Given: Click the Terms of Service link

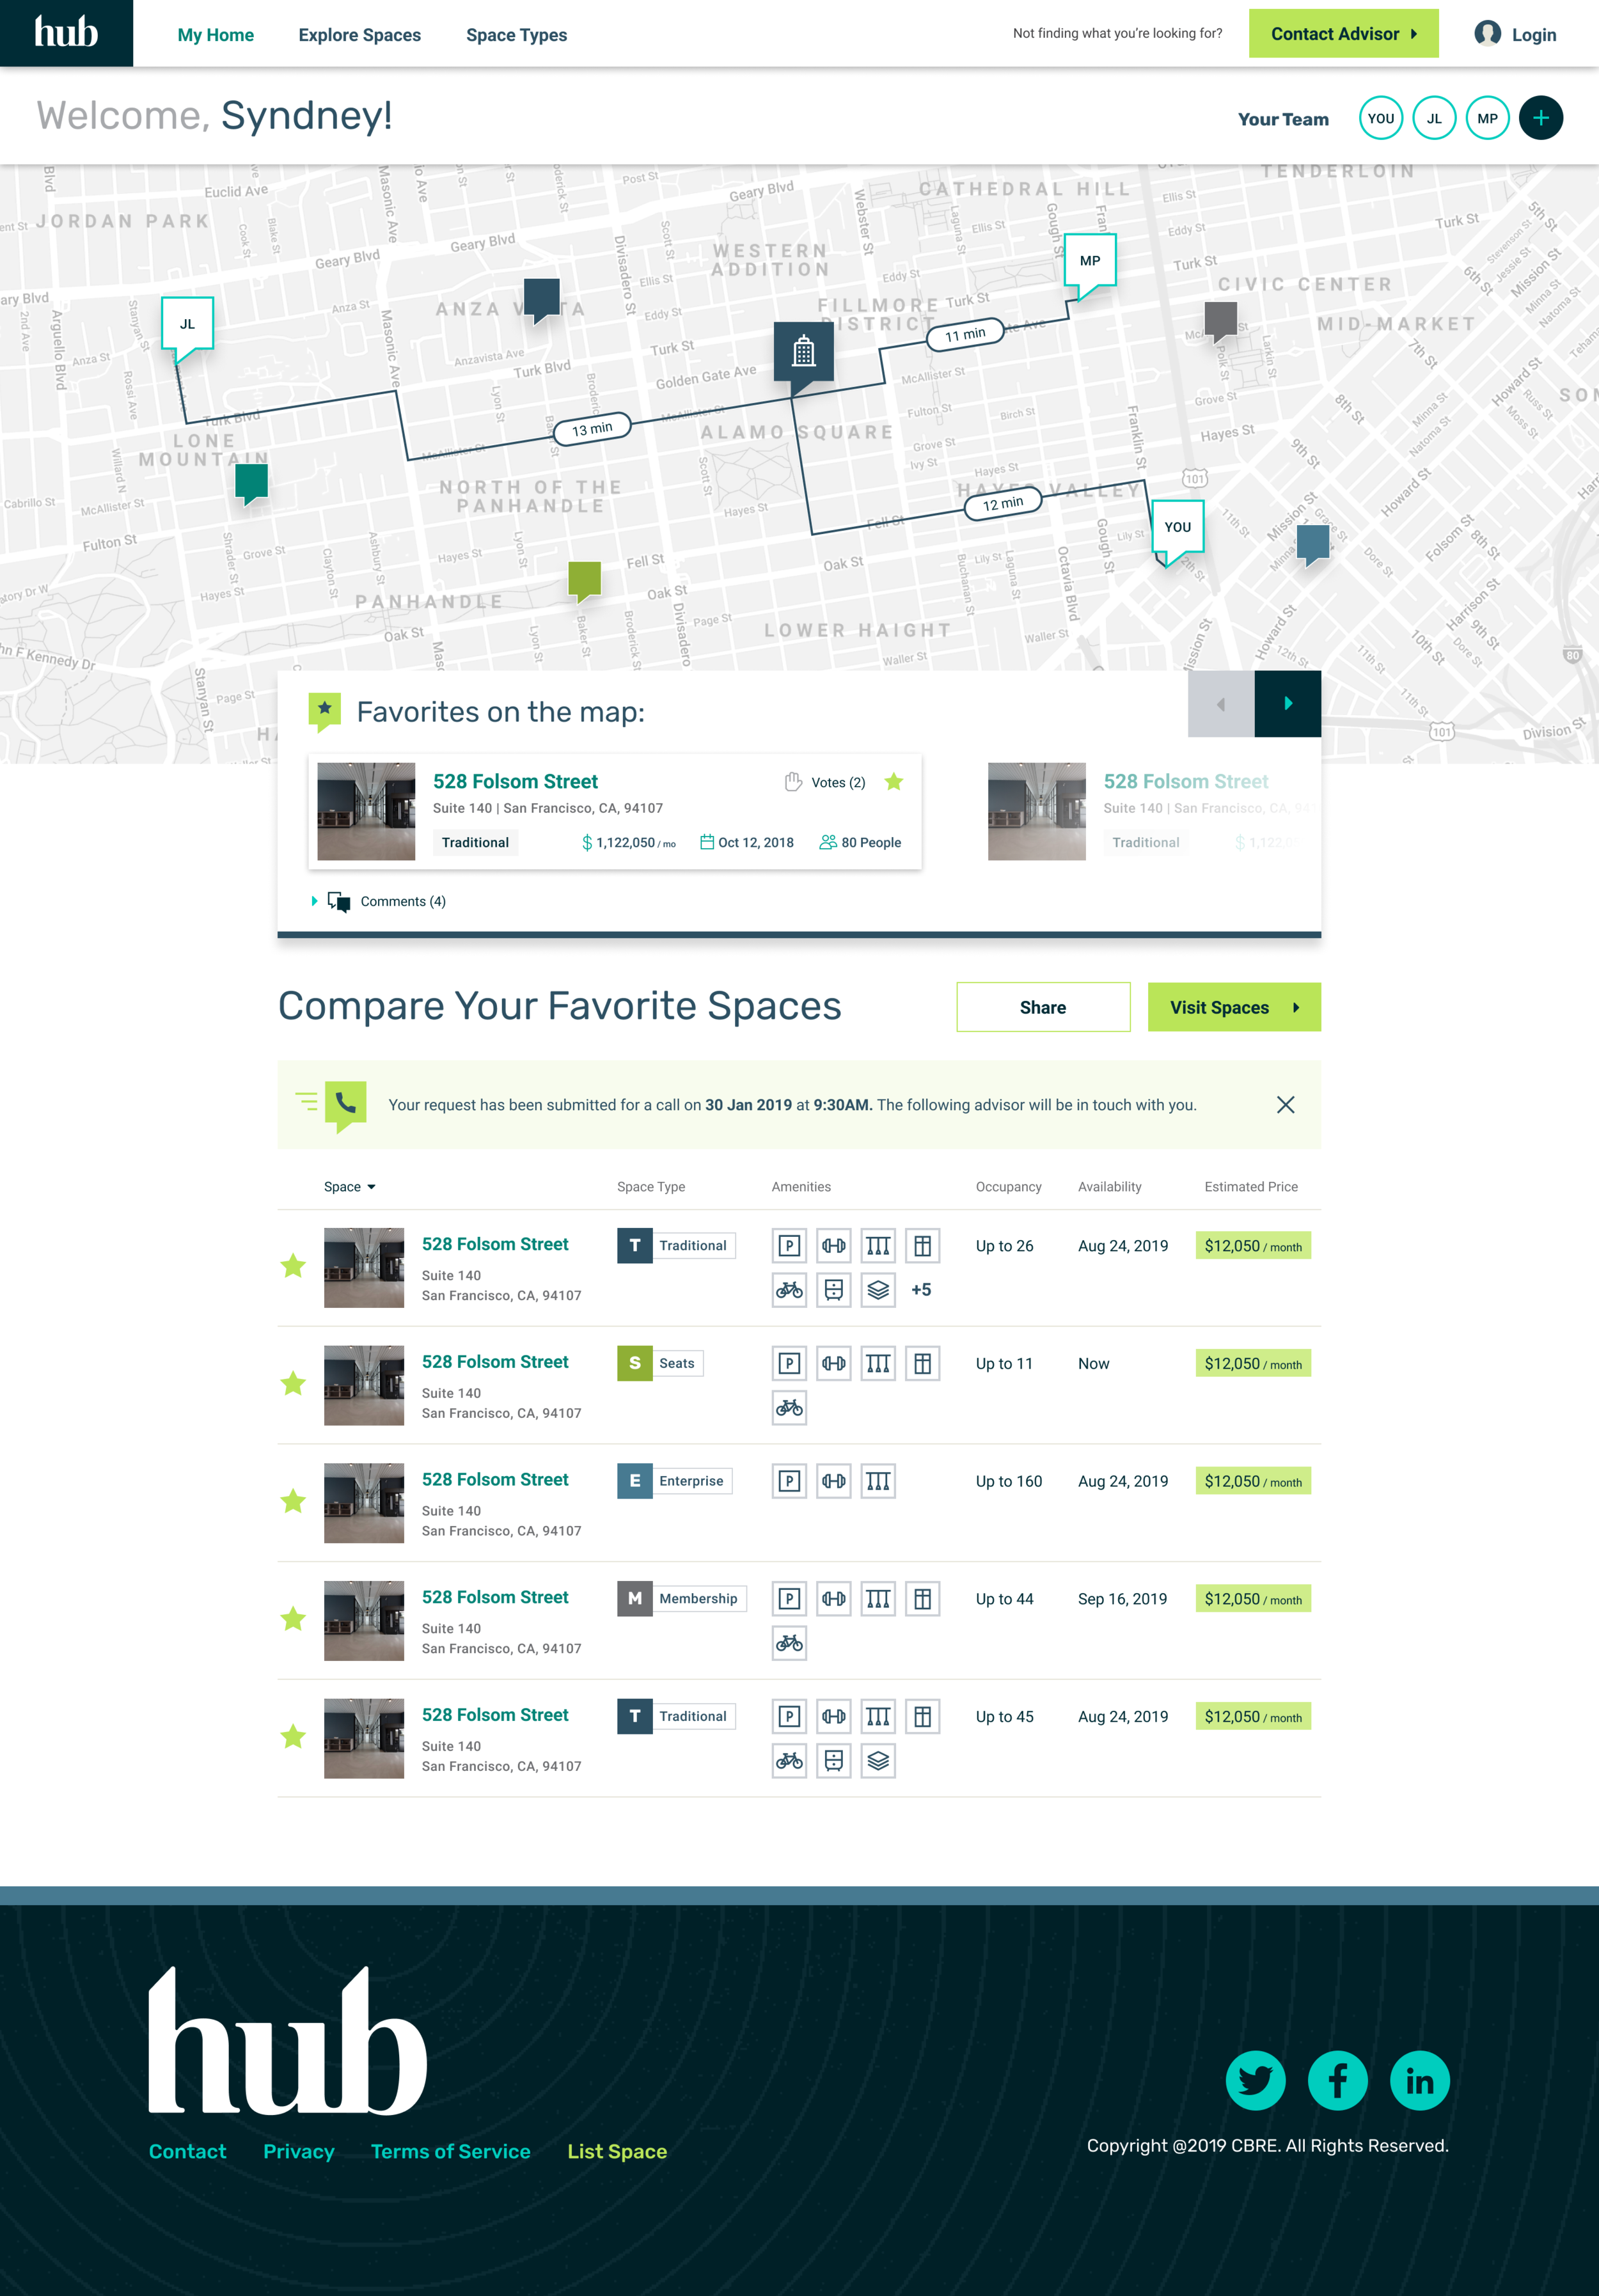Looking at the screenshot, I should [x=450, y=2152].
